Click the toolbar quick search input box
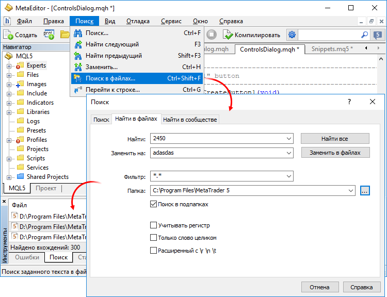This screenshot has width=387, height=297. tap(329, 35)
